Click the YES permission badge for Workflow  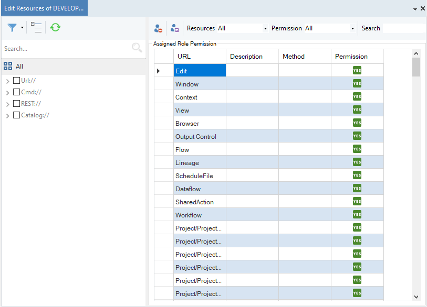tap(357, 215)
